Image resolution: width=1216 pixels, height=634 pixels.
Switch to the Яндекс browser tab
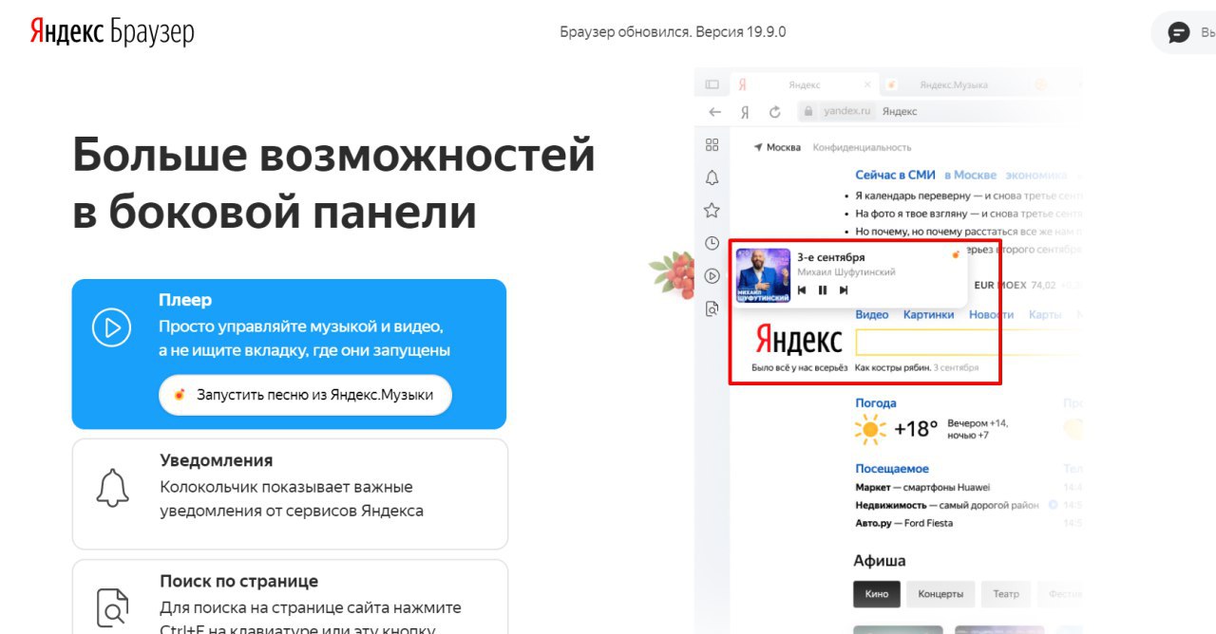coord(804,84)
